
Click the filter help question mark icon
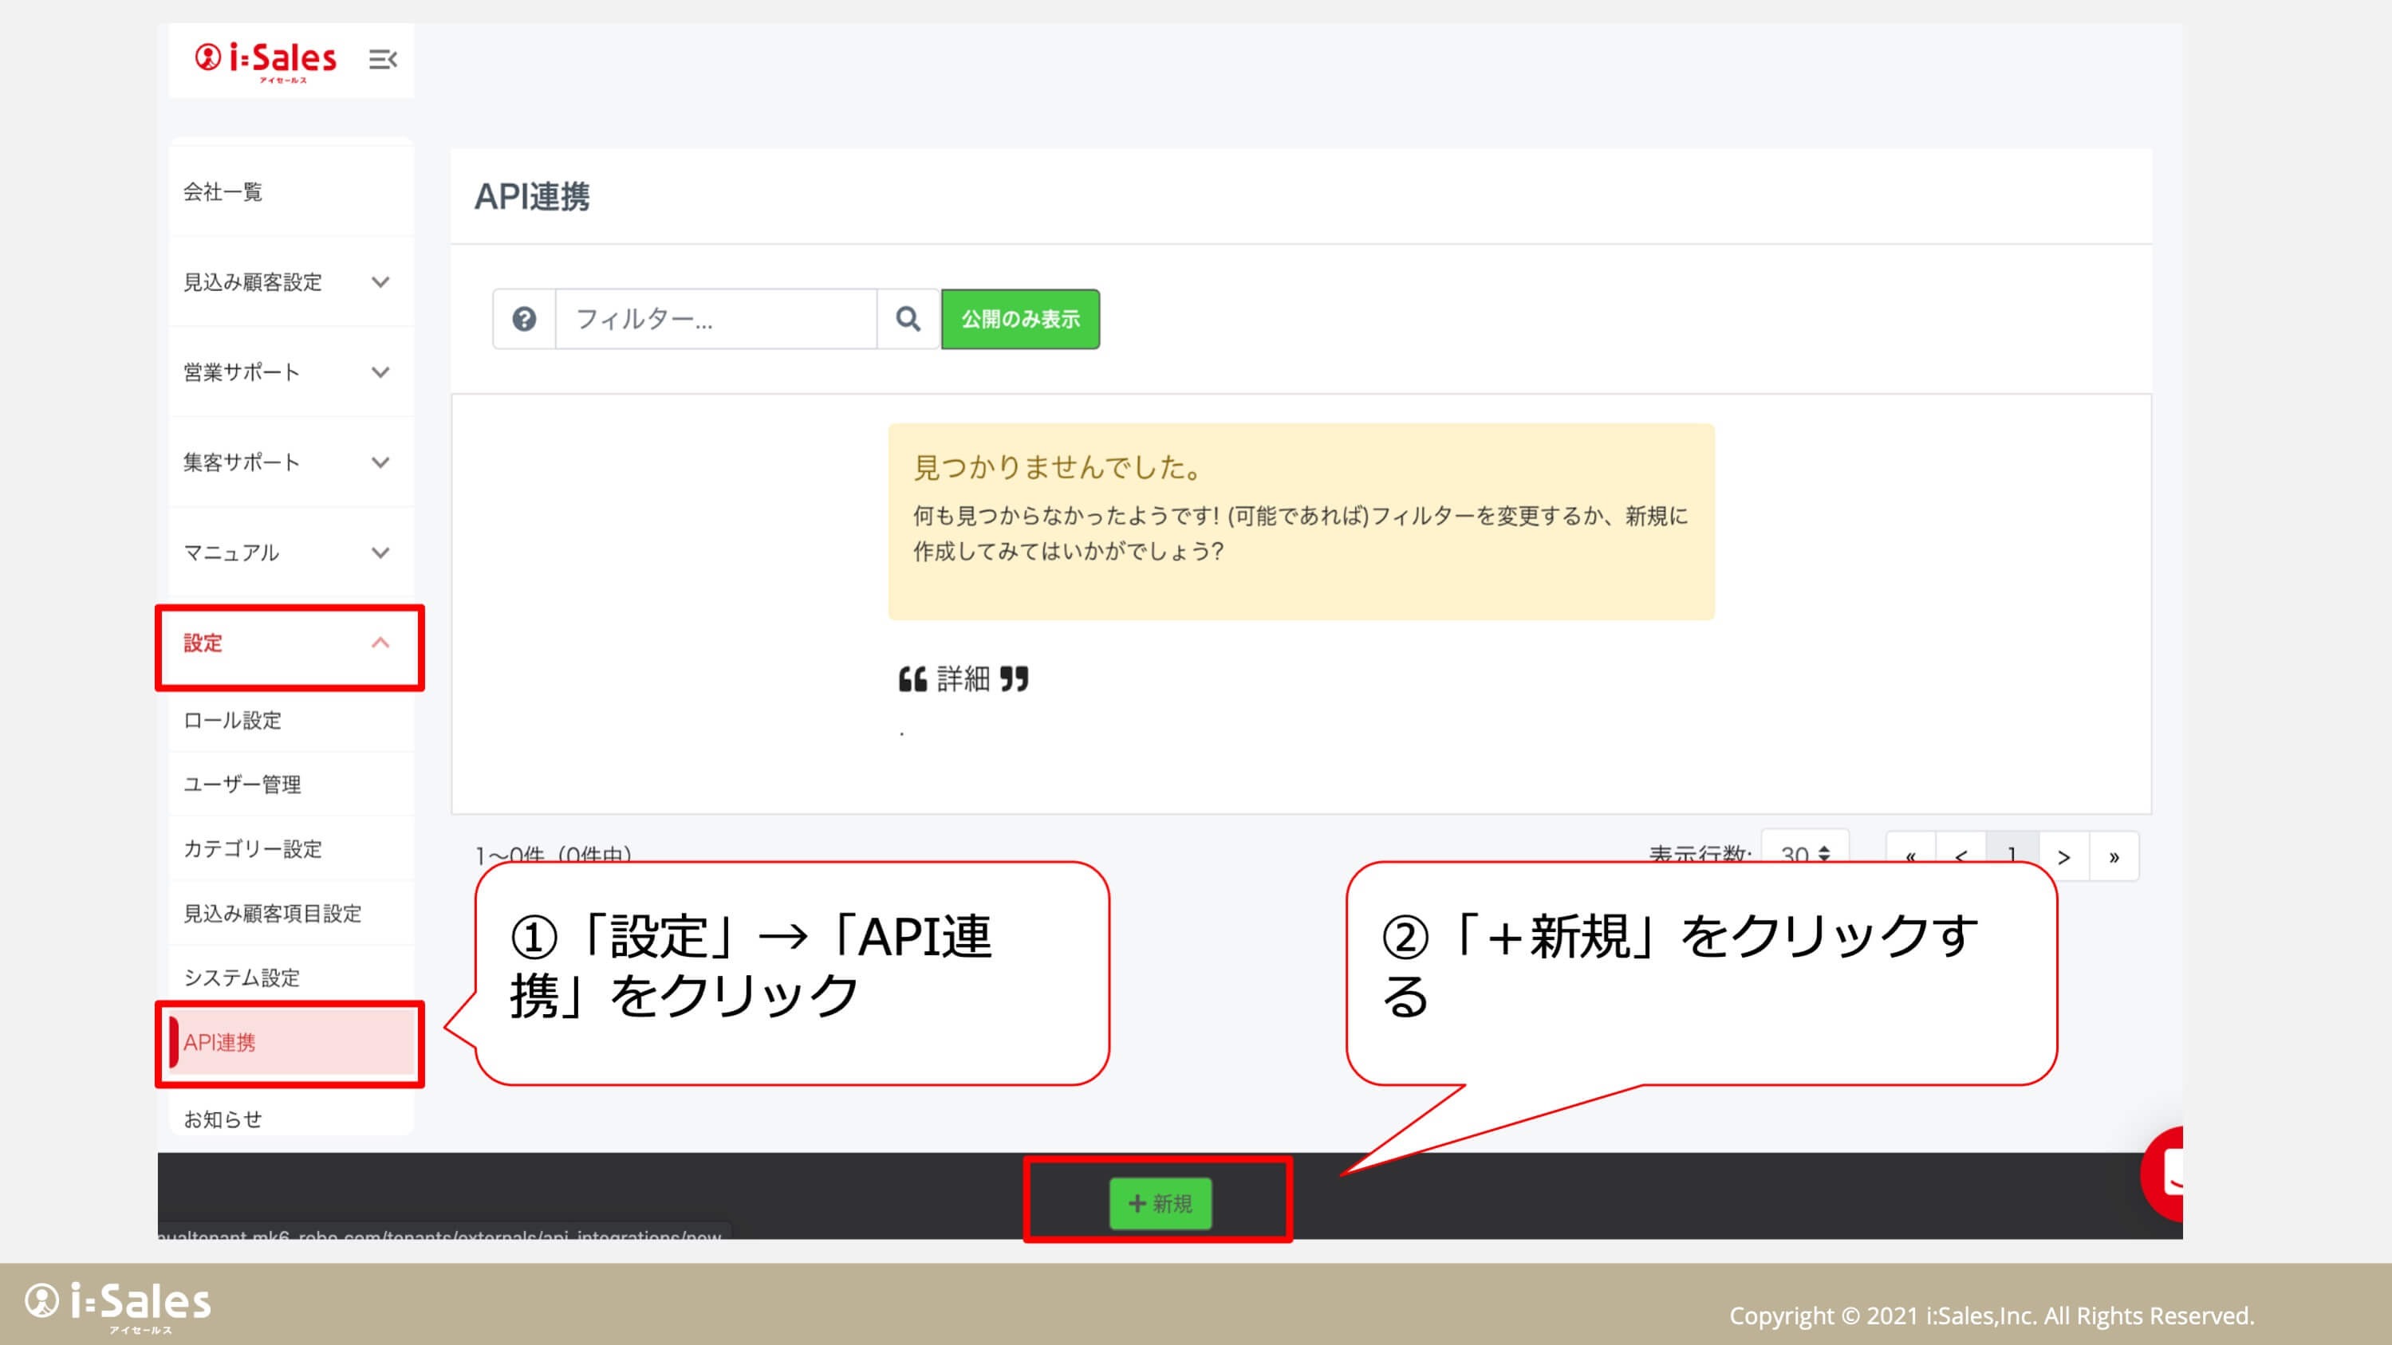pos(524,320)
